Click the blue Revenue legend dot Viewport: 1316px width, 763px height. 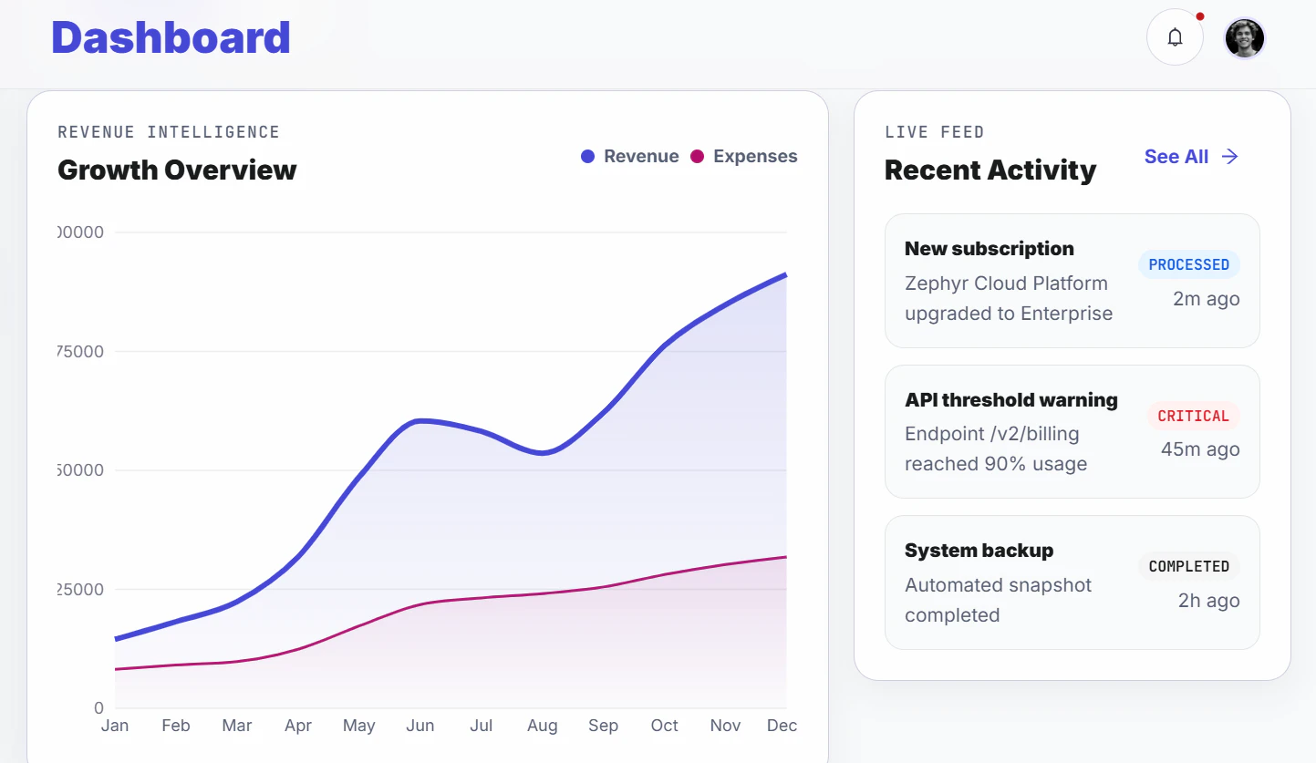[x=588, y=157]
